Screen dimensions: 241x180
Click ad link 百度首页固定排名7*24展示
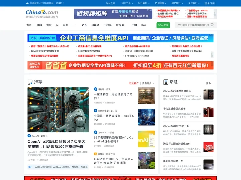[x=95, y=56]
